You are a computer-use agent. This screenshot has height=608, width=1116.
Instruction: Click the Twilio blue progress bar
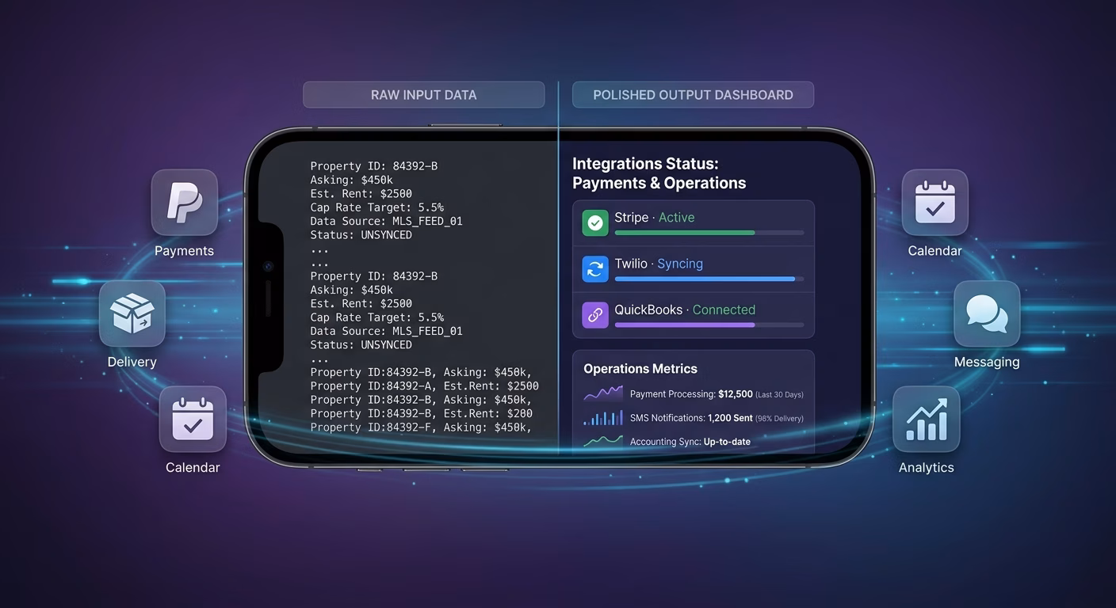point(709,279)
